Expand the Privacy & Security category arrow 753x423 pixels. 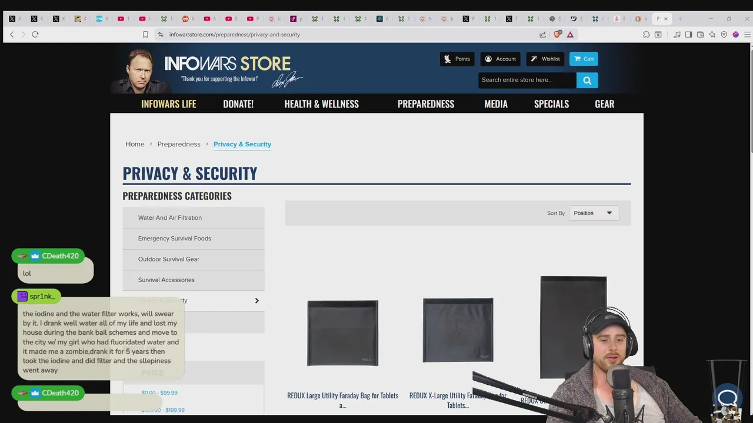coord(256,301)
